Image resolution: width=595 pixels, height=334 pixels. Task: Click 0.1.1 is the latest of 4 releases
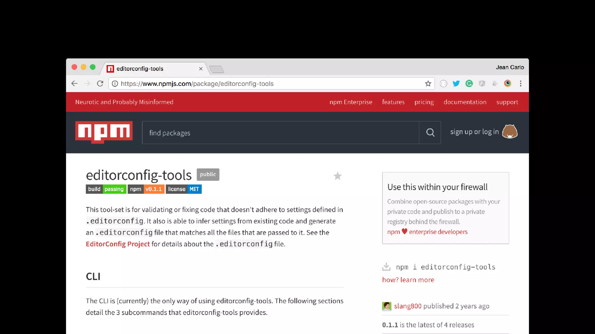point(428,325)
